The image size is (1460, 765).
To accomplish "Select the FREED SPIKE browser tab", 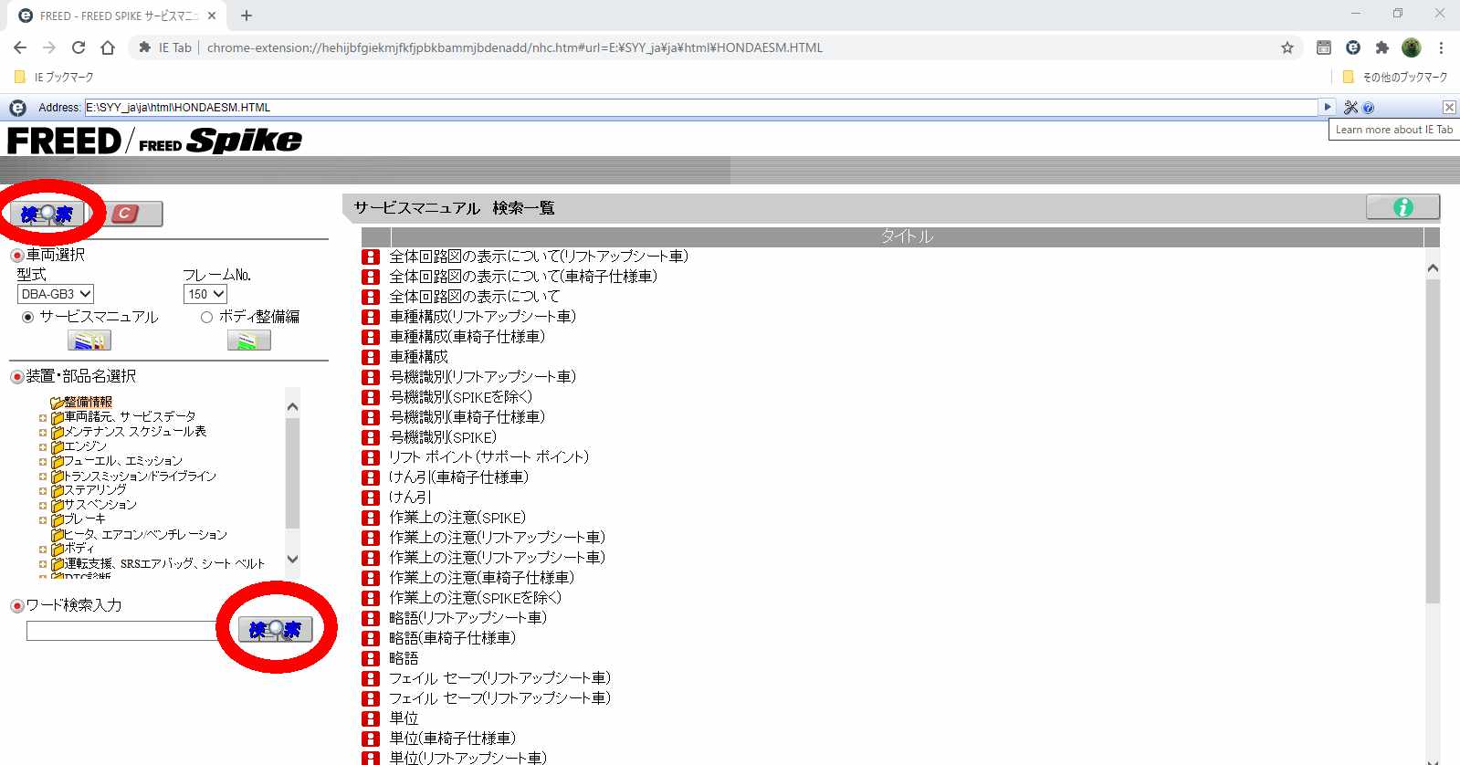I will click(117, 16).
